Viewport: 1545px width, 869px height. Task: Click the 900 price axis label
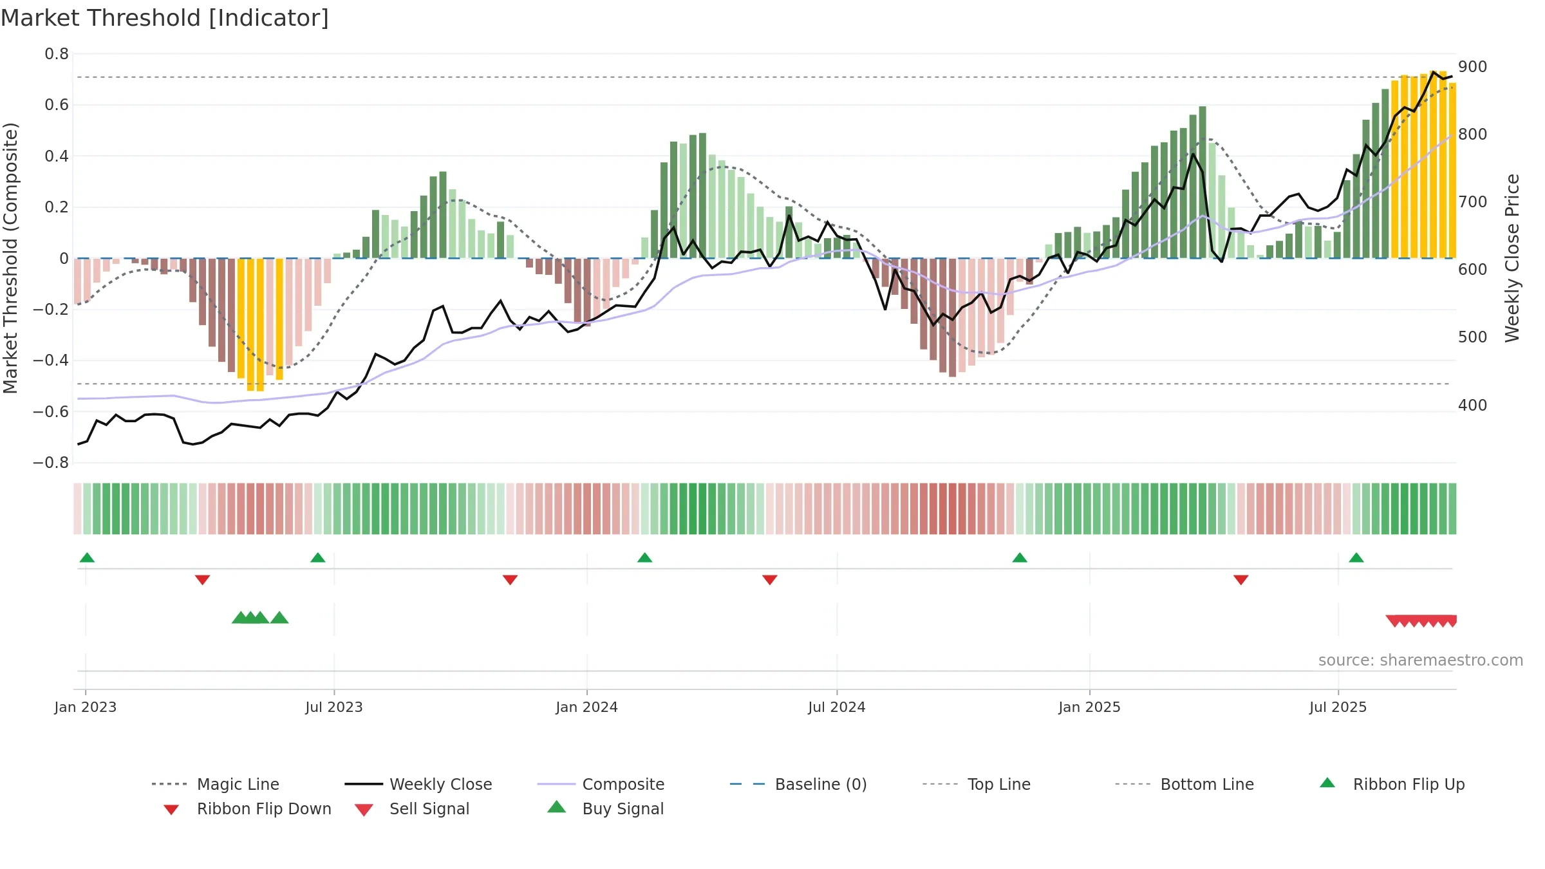coord(1473,67)
